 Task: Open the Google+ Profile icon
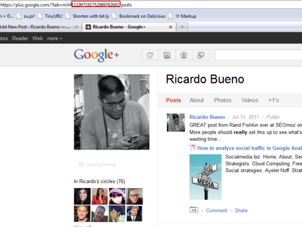click(184, 55)
